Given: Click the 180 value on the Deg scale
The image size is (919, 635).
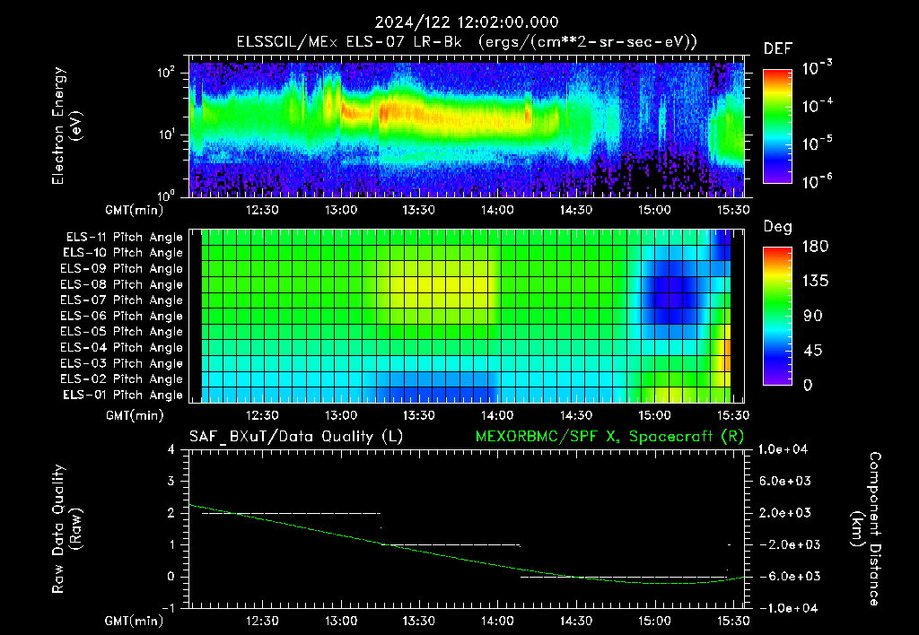Looking at the screenshot, I should pos(815,247).
